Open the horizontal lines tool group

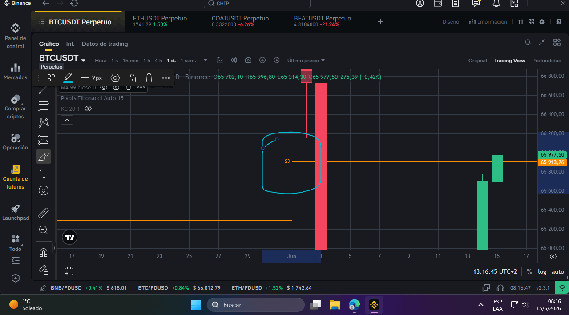[44, 106]
